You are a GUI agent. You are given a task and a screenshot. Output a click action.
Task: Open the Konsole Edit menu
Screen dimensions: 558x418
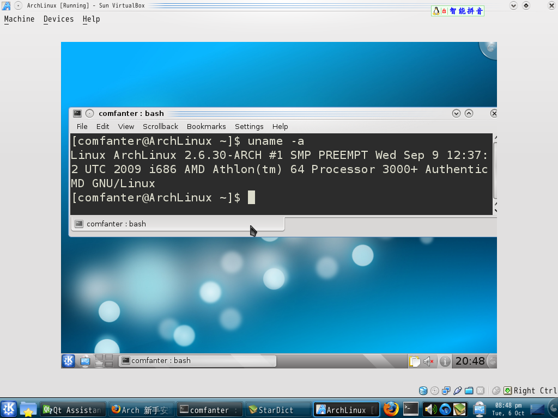[102, 126]
